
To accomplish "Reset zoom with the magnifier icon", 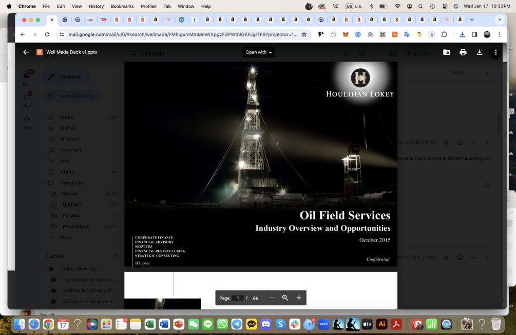I will (285, 298).
